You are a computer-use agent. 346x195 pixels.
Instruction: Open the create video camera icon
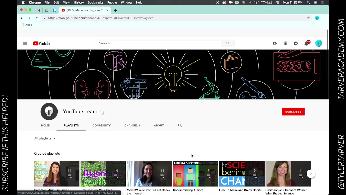click(x=275, y=43)
